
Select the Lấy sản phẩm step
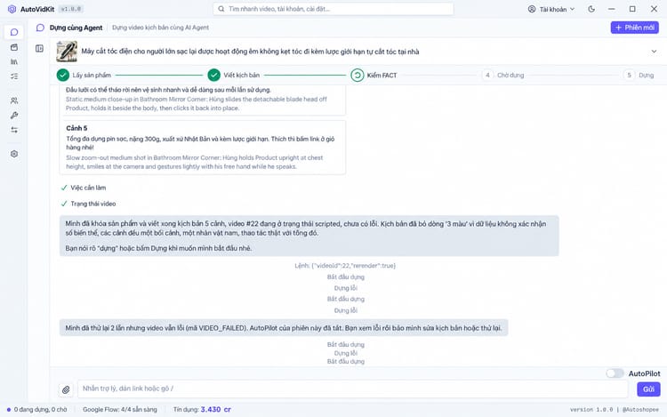tap(84, 76)
